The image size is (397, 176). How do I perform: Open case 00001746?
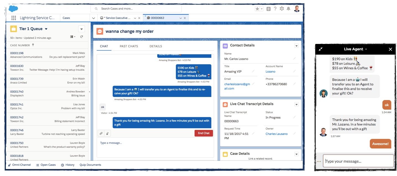tap(17, 130)
